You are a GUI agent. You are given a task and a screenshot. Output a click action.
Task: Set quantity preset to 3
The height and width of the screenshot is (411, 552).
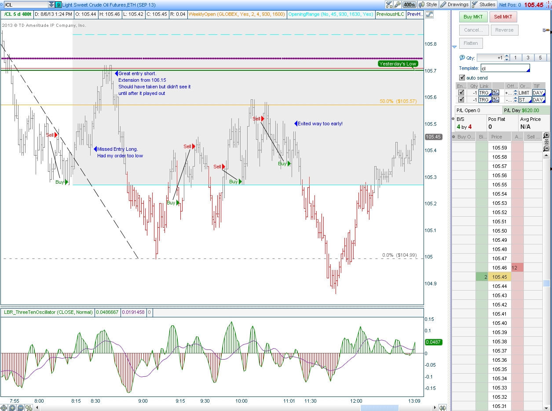(x=528, y=58)
